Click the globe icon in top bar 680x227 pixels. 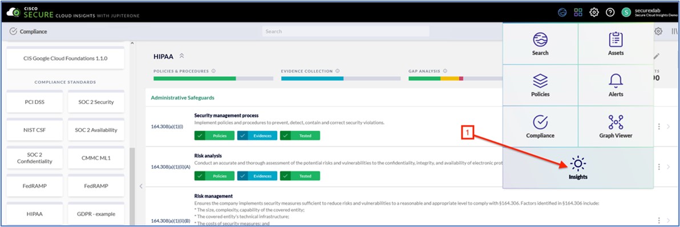[x=562, y=12]
